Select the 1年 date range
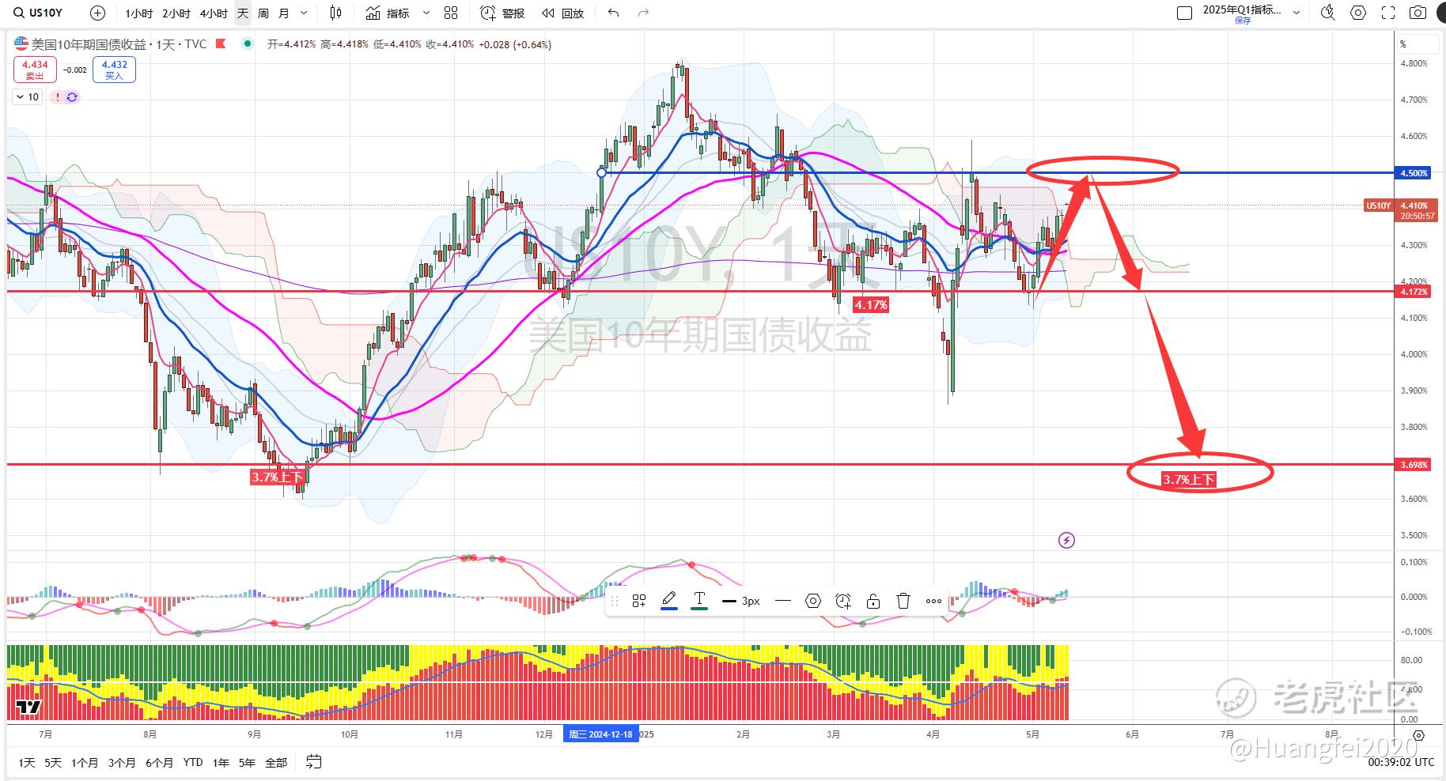Viewport: 1446px width, 781px height. pyautogui.click(x=221, y=763)
